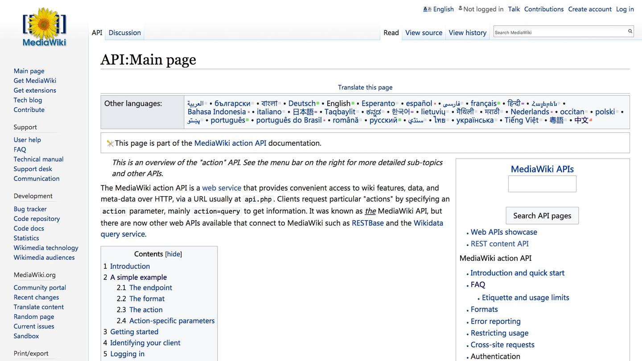The image size is (642, 361).
Task: Open Bug tracker in the sidebar
Action: tap(30, 209)
